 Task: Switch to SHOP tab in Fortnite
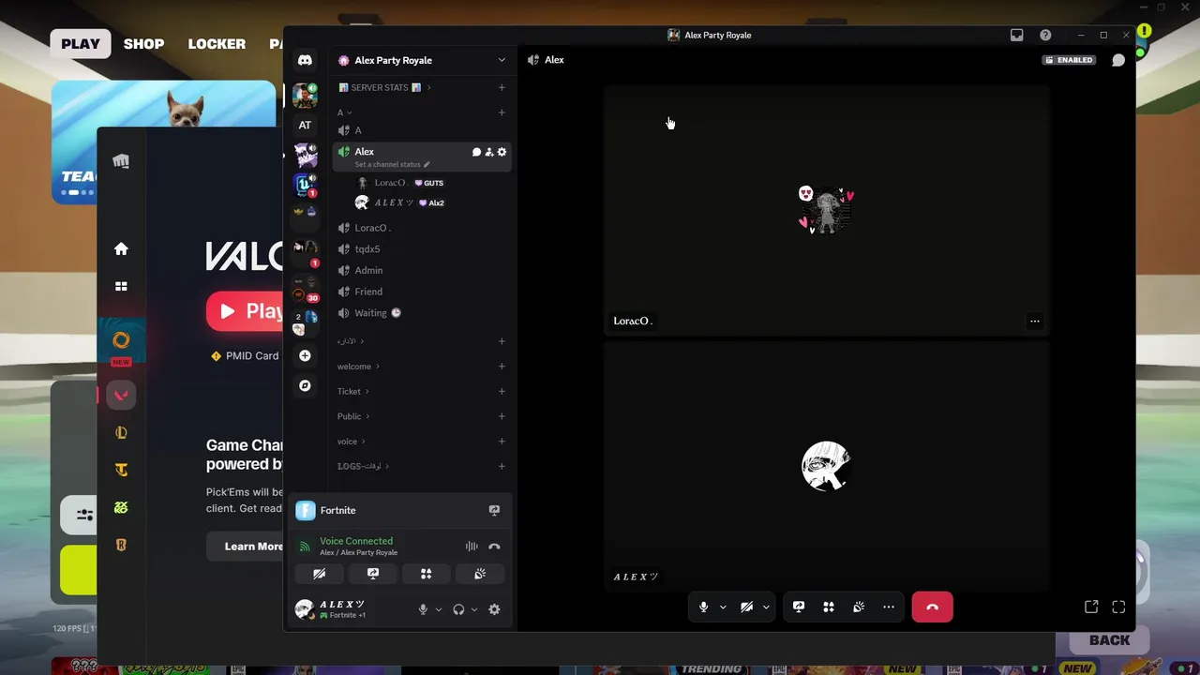click(x=143, y=43)
